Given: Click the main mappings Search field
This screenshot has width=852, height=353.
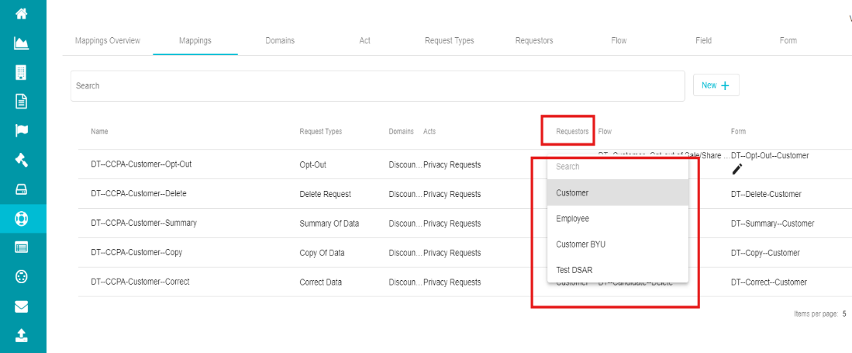Looking at the screenshot, I should [x=378, y=86].
